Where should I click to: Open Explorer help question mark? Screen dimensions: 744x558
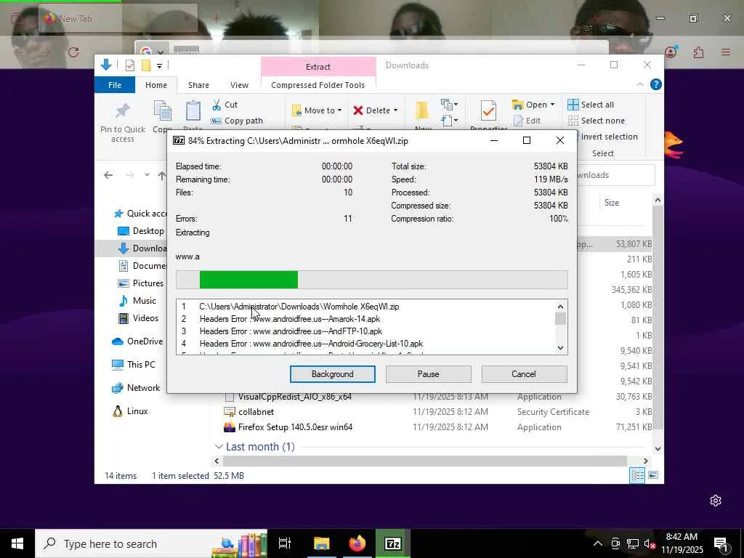pos(656,84)
